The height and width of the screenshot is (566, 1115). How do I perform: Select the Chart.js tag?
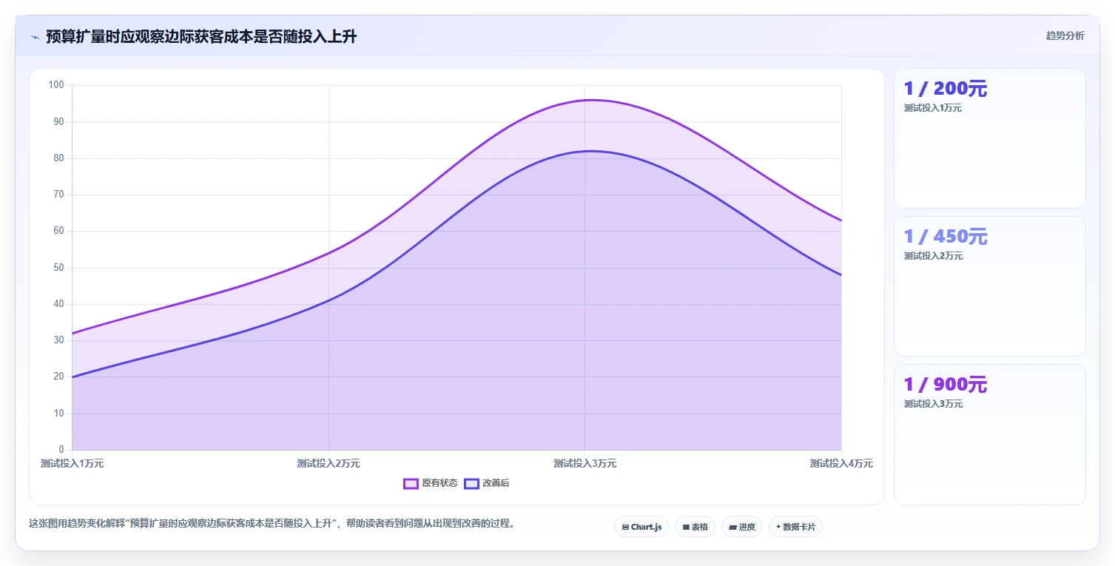641,527
